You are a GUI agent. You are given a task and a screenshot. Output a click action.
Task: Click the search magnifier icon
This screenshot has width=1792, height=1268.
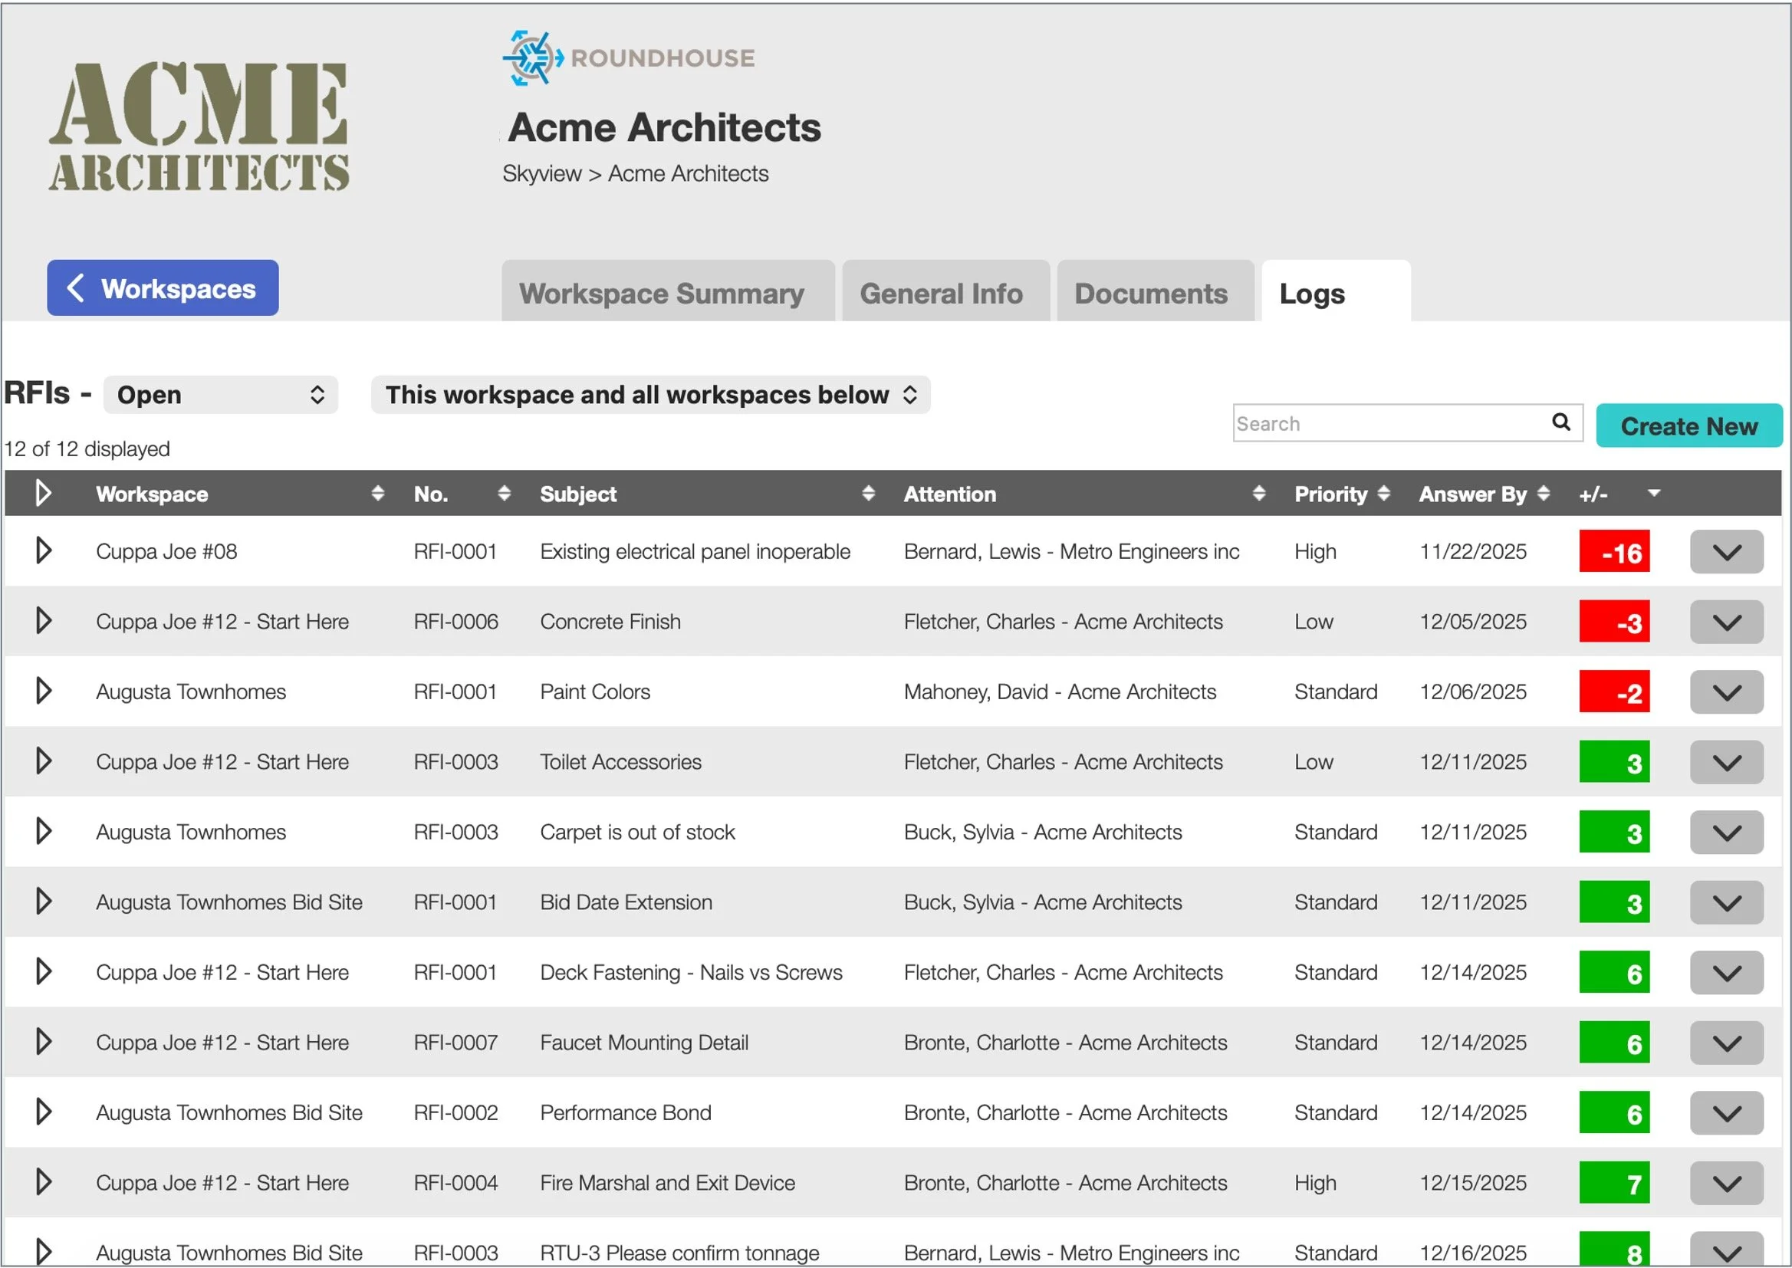click(1560, 422)
